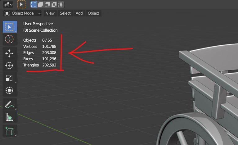This screenshot has height=145, width=238.
Task: Choose Subtract Selection mode
Action: pyautogui.click(x=47, y=5)
